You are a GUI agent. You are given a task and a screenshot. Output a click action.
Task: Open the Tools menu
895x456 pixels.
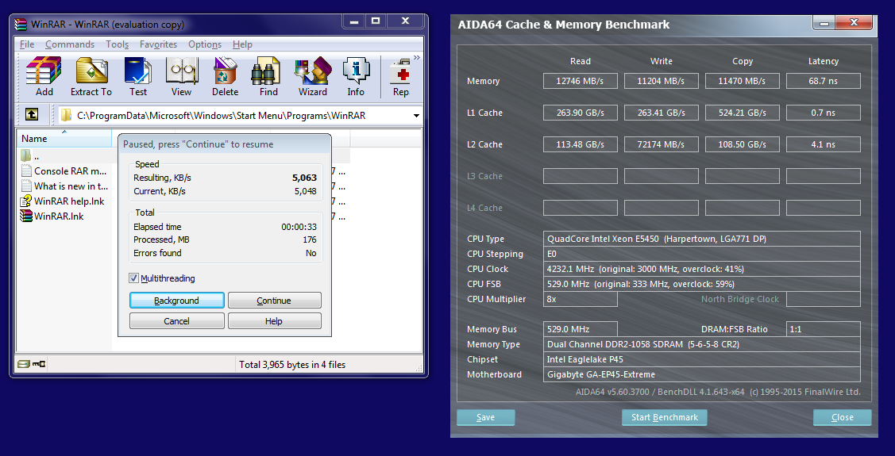click(x=117, y=44)
